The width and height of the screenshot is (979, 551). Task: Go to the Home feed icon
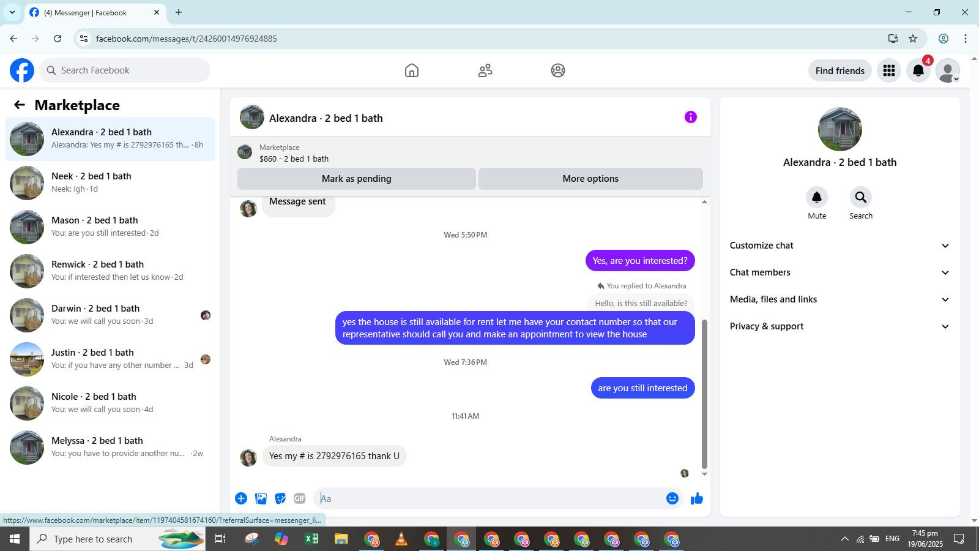click(412, 70)
